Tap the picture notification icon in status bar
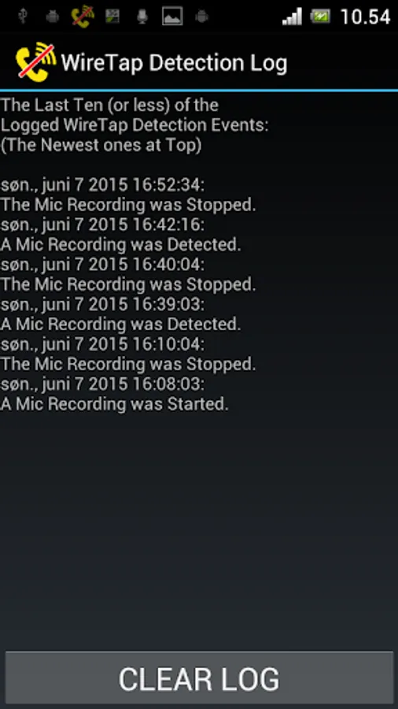This screenshot has width=398, height=709. click(172, 17)
